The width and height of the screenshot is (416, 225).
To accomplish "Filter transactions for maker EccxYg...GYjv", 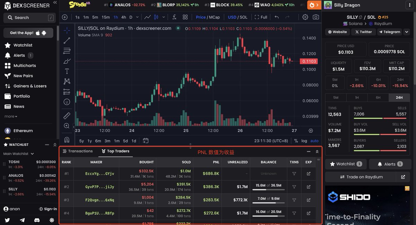I will tap(294, 174).
